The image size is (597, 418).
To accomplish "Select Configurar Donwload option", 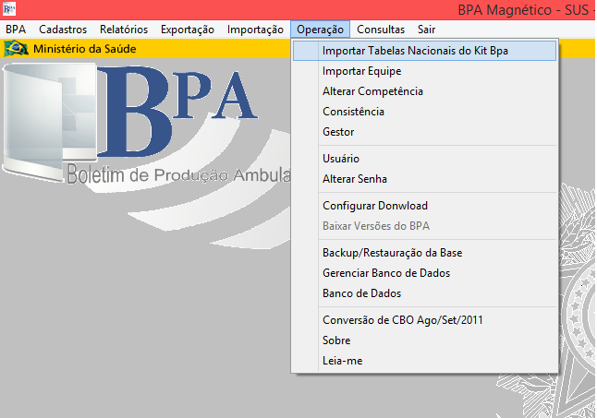I will [x=374, y=206].
